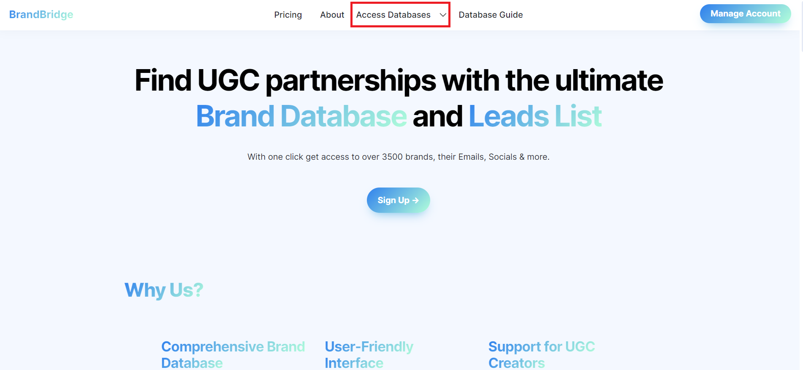Viewport: 803px width, 370px height.
Task: Click the main hero headline text
Action: pos(399,98)
